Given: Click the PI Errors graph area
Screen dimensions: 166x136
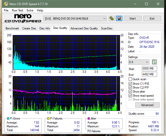Looking at the screenshot, I should [66, 53].
